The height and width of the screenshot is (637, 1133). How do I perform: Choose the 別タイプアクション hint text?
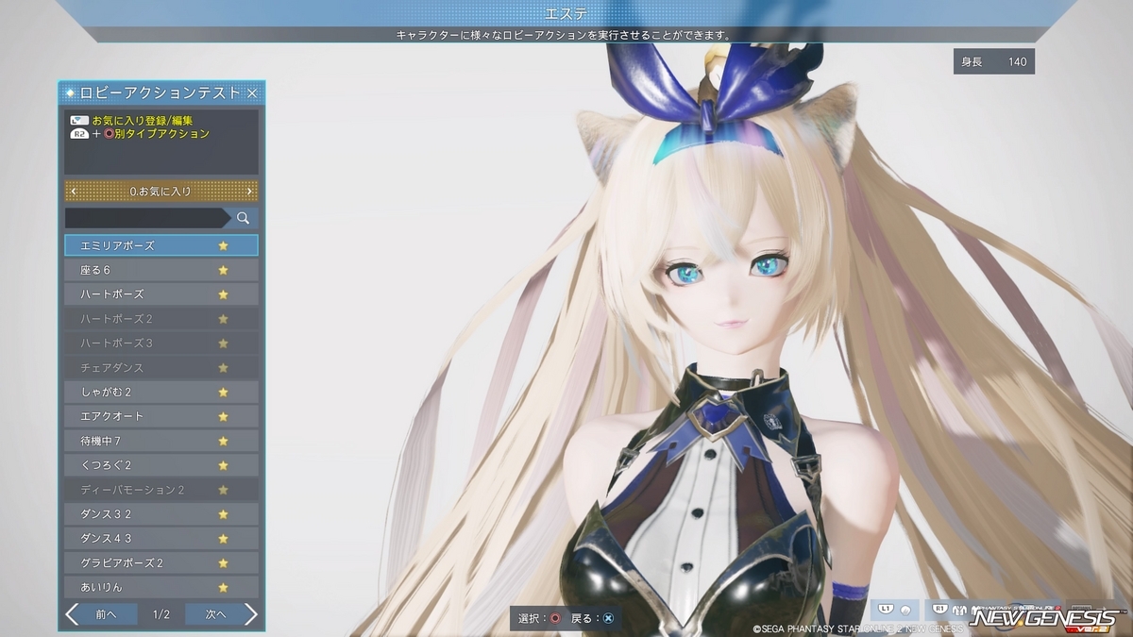161,134
